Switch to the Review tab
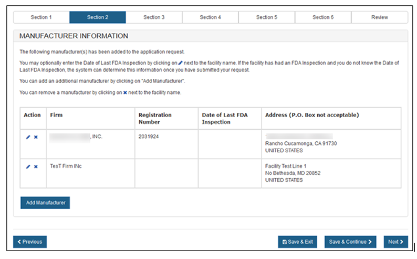417x259 pixels. point(379,17)
